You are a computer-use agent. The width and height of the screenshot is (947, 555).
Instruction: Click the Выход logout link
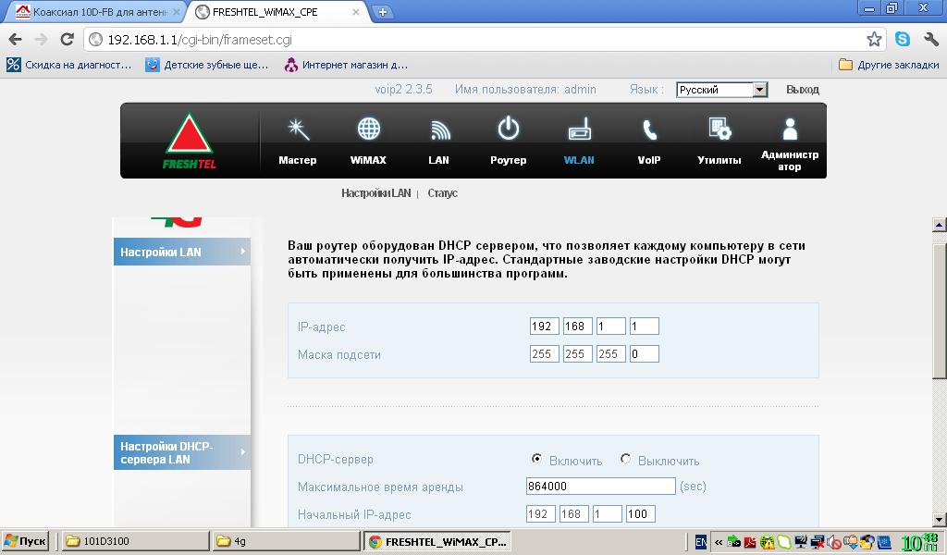tap(802, 90)
